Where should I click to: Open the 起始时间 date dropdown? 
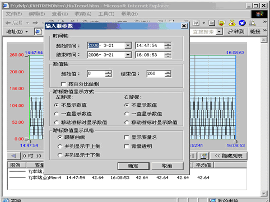(128, 45)
